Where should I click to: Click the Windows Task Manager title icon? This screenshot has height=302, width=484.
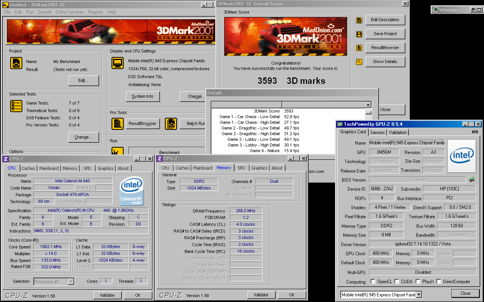436,10
